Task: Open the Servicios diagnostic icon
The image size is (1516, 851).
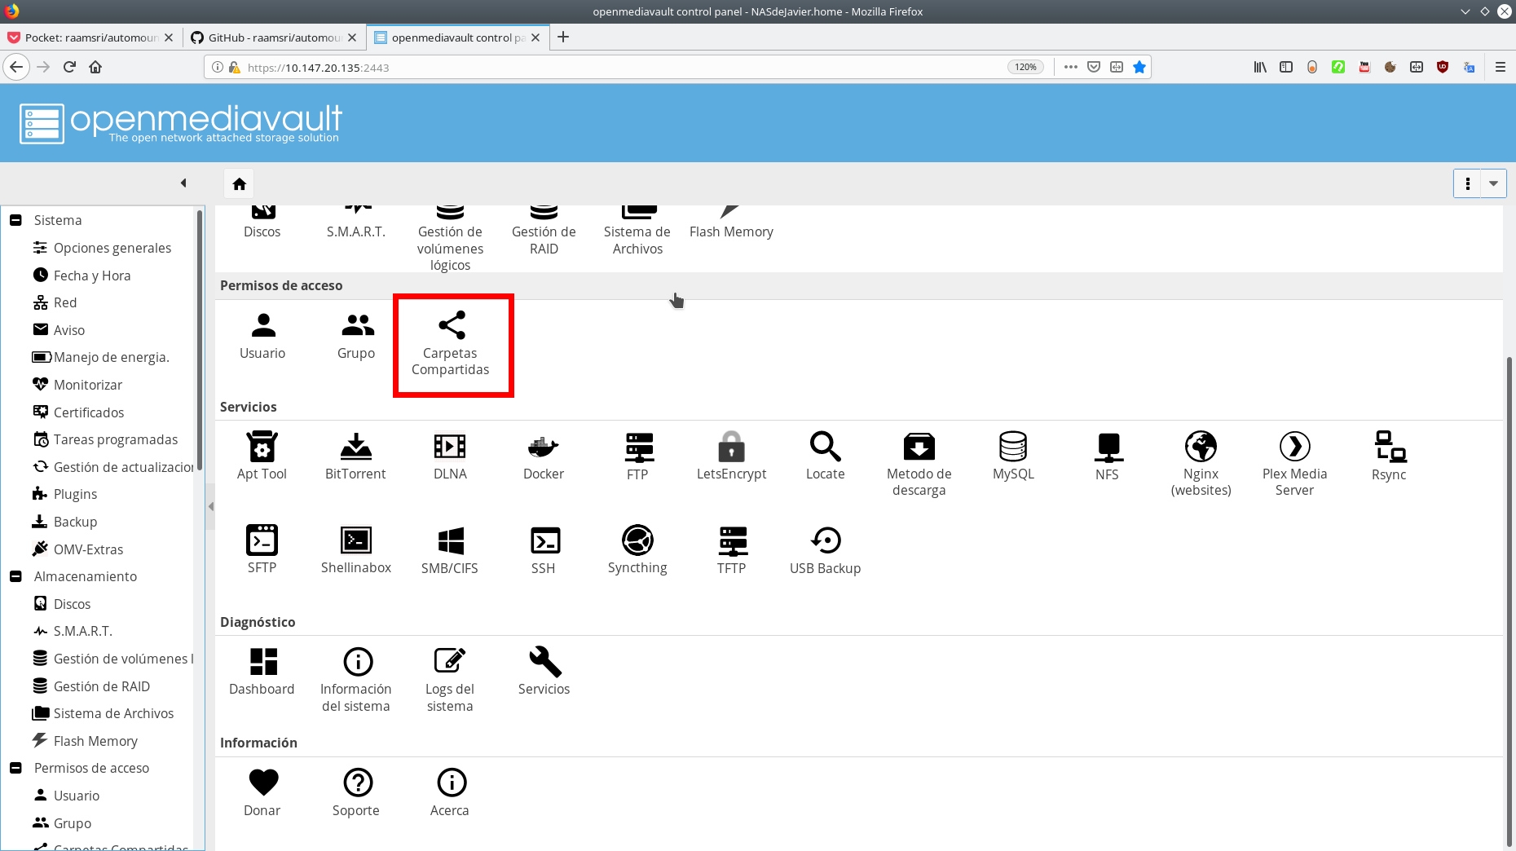Action: [x=544, y=672]
